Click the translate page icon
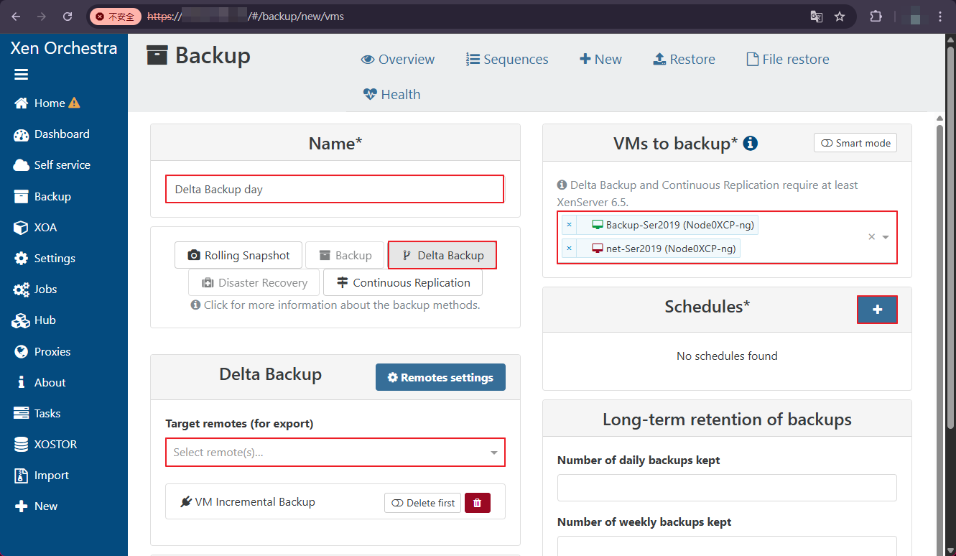956x556 pixels. point(817,16)
